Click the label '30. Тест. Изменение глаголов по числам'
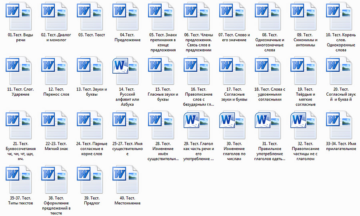360x216 pixels. click(x=234, y=151)
